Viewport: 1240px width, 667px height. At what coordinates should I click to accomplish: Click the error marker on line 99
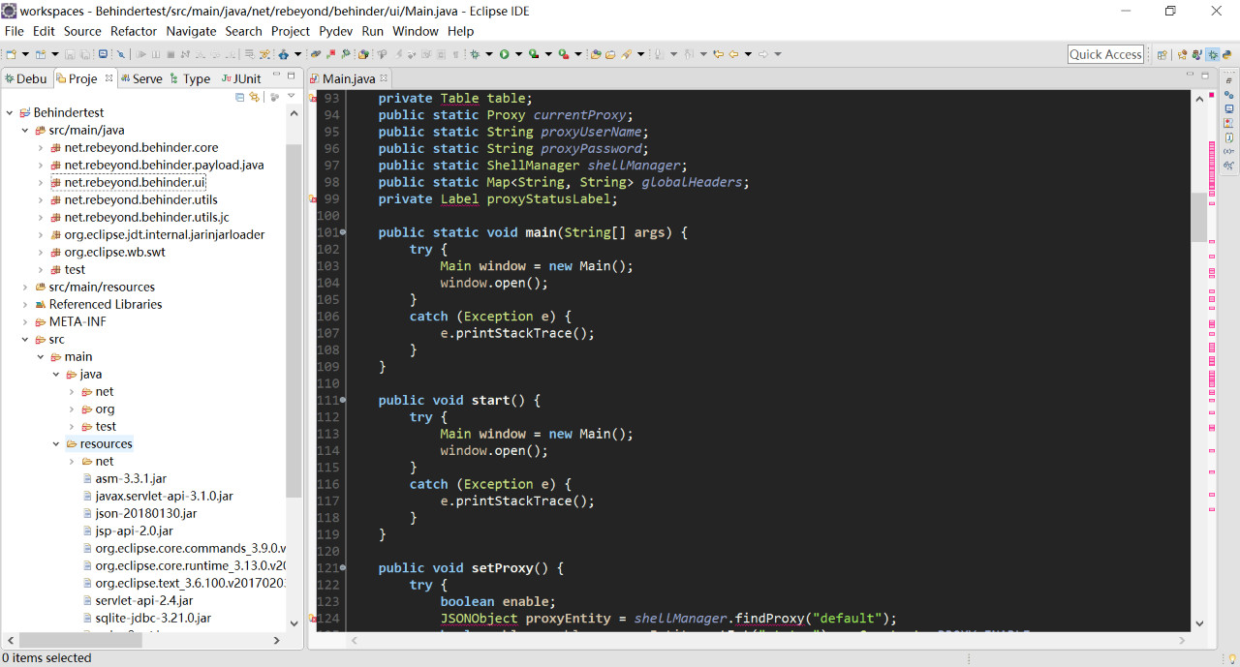(313, 198)
